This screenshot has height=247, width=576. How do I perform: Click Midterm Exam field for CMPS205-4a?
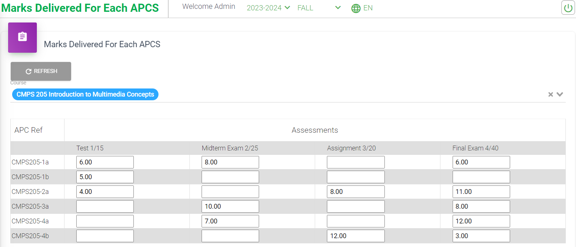point(230,221)
